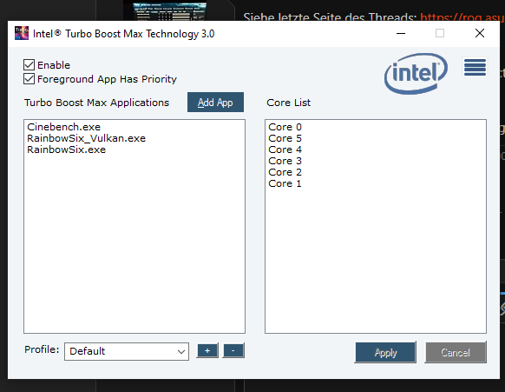
Task: Close the Turbo Boost Max window
Action: pyautogui.click(x=480, y=33)
